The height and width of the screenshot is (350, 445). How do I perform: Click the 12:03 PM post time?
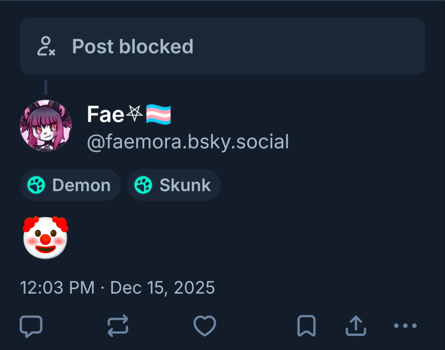[x=57, y=287]
